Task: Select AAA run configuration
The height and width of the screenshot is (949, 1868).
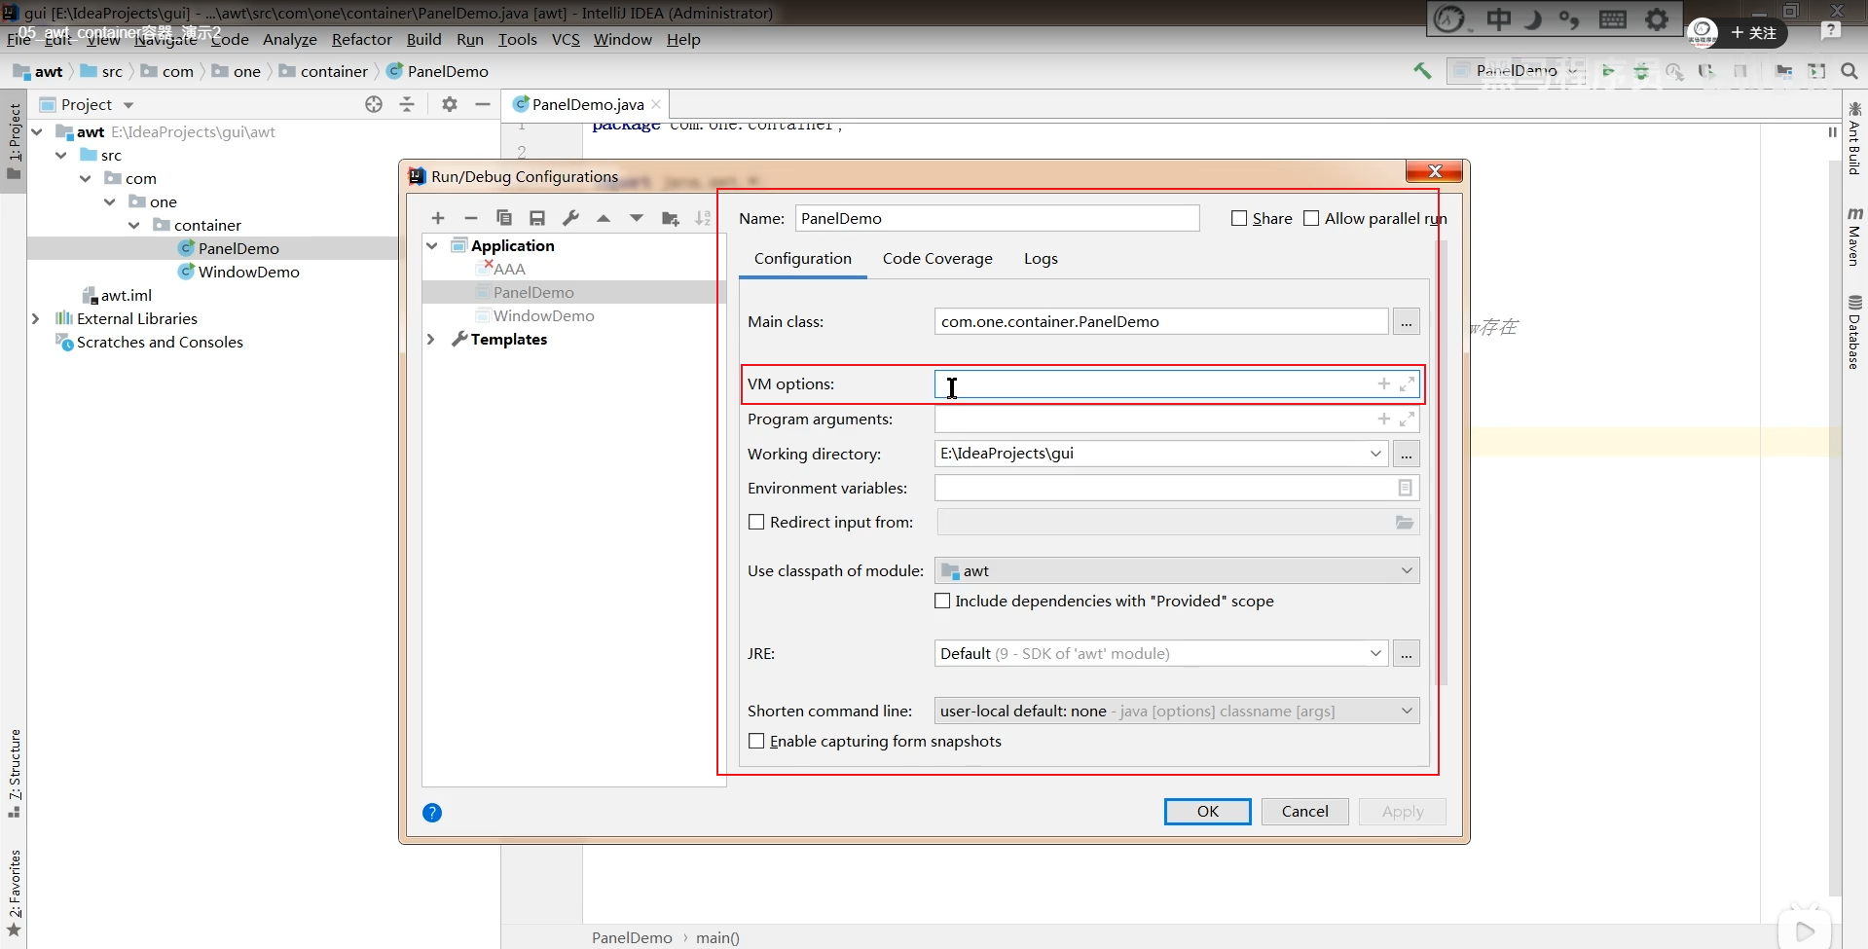Action: (x=509, y=269)
